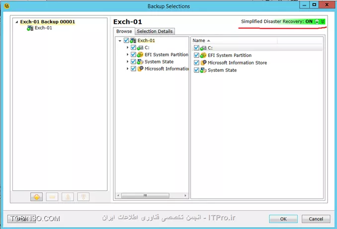Click EFI System Partition icon in browse tree

pyautogui.click(x=140, y=55)
